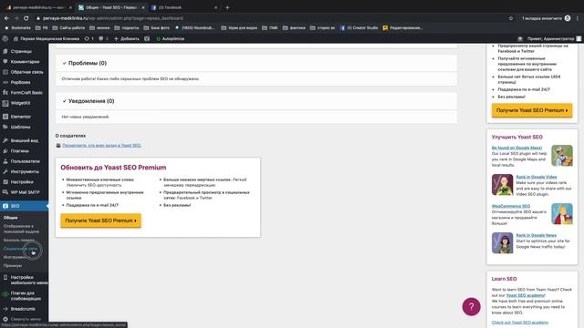584x328 pixels.
Task: Open Rank in Google News link
Action: pyautogui.click(x=536, y=235)
